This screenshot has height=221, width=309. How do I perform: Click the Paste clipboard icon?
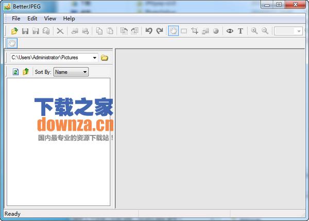point(110,31)
